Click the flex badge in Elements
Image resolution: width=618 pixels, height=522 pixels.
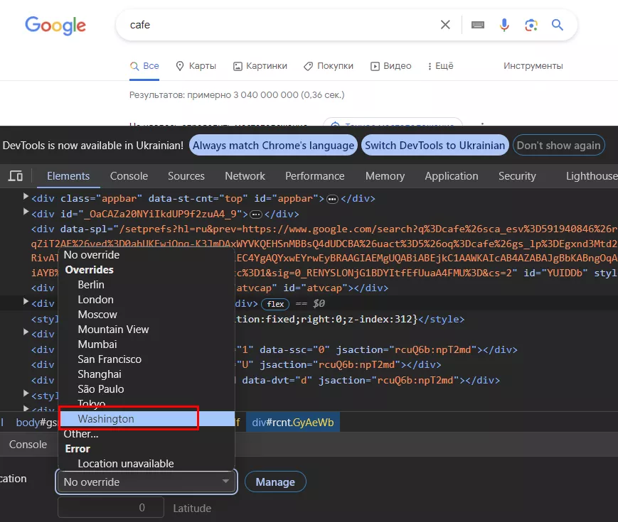(275, 304)
